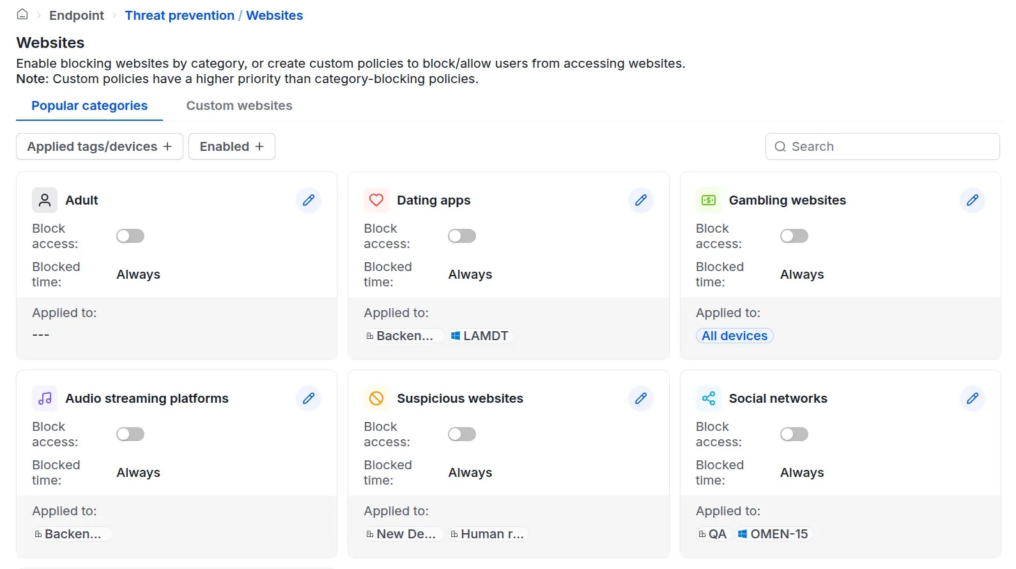Focus the Search input field
Screen dimensions: 1016x569
tap(888, 146)
